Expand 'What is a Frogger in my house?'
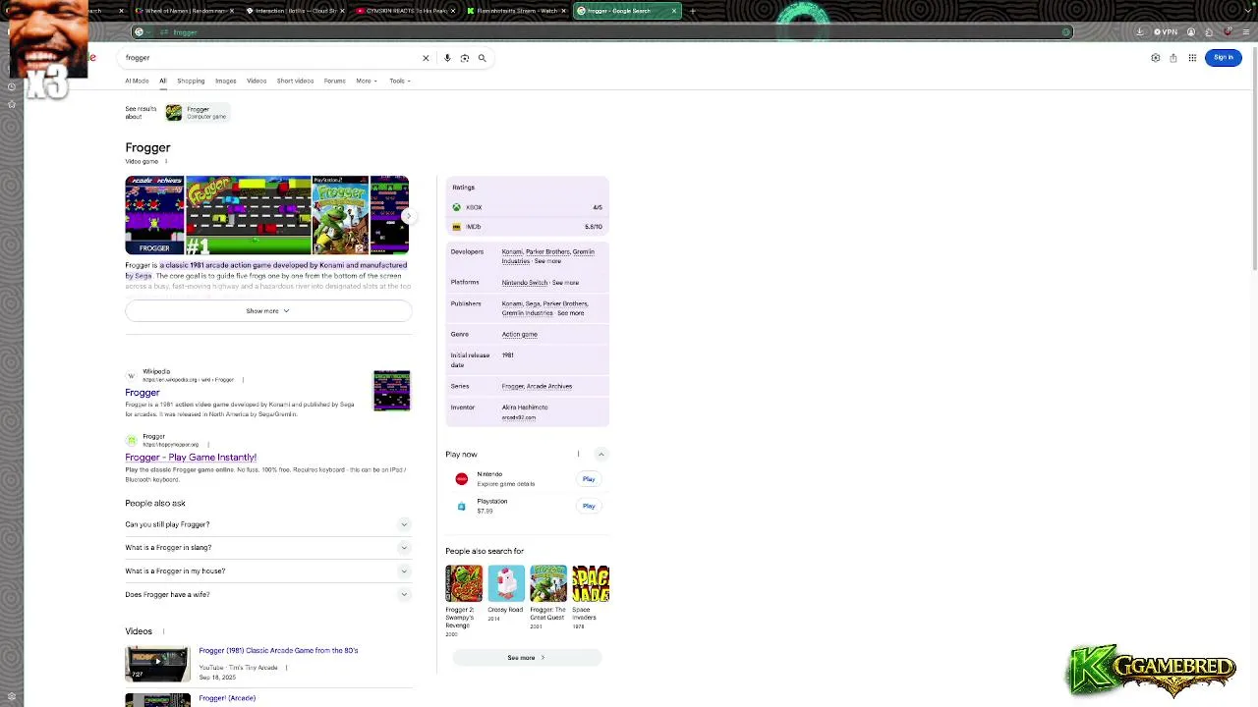Viewport: 1258px width, 707px height. pos(267,571)
